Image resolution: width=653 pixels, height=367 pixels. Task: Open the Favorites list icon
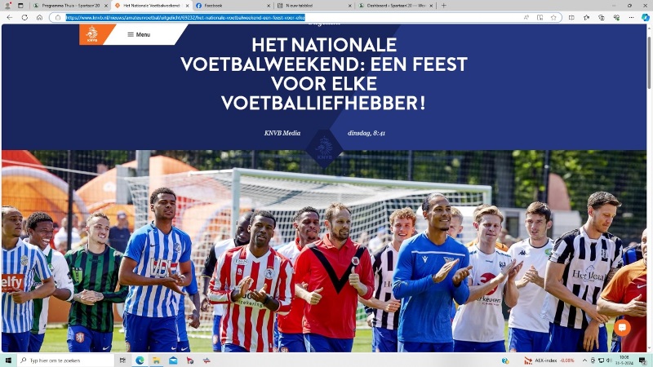point(586,17)
